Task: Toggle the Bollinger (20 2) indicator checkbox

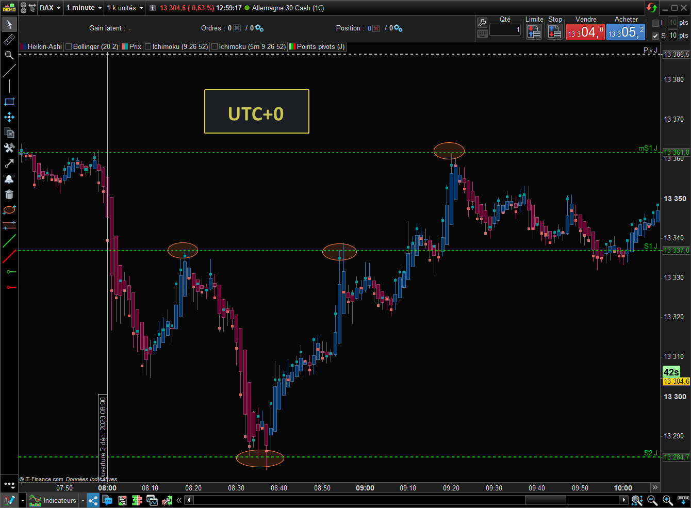Action: (x=69, y=46)
